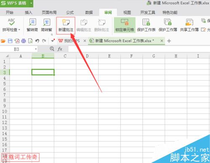Add a new document tab with plus
Image resolution: width=210 pixels, height=163 pixels.
[x=169, y=41]
